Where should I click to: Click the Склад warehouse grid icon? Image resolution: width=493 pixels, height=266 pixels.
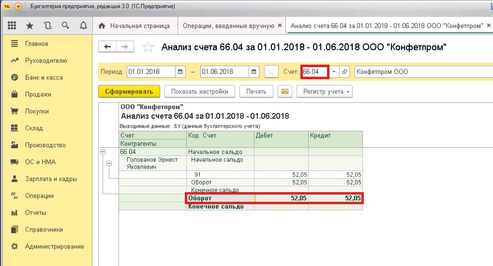(15, 128)
